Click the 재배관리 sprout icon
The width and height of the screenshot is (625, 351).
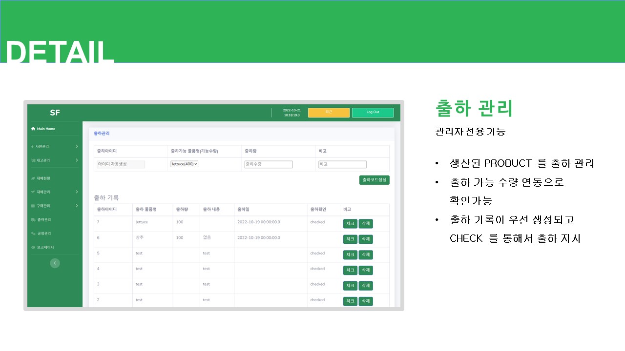[x=33, y=192]
